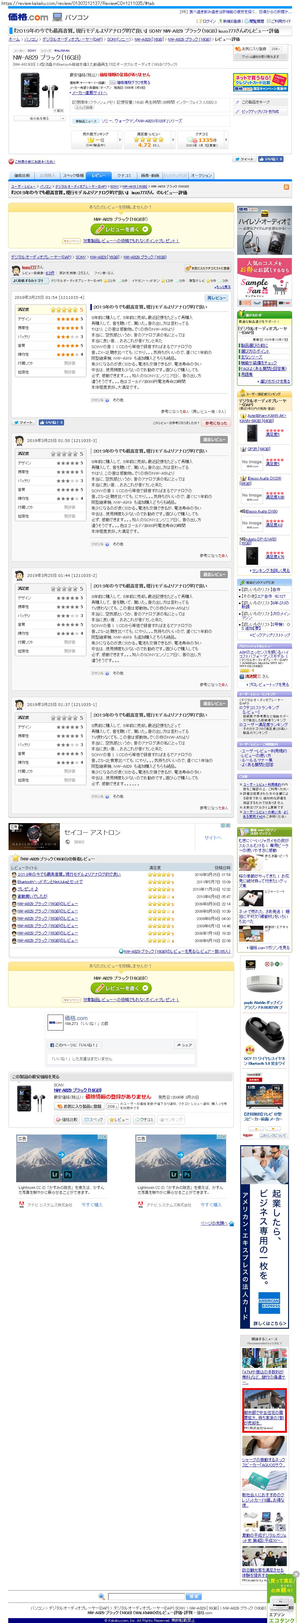Image resolution: width=300 pixels, height=1623 pixels.
Task: Open the RSS feed icon beside breadcrumb
Action: coord(287,187)
